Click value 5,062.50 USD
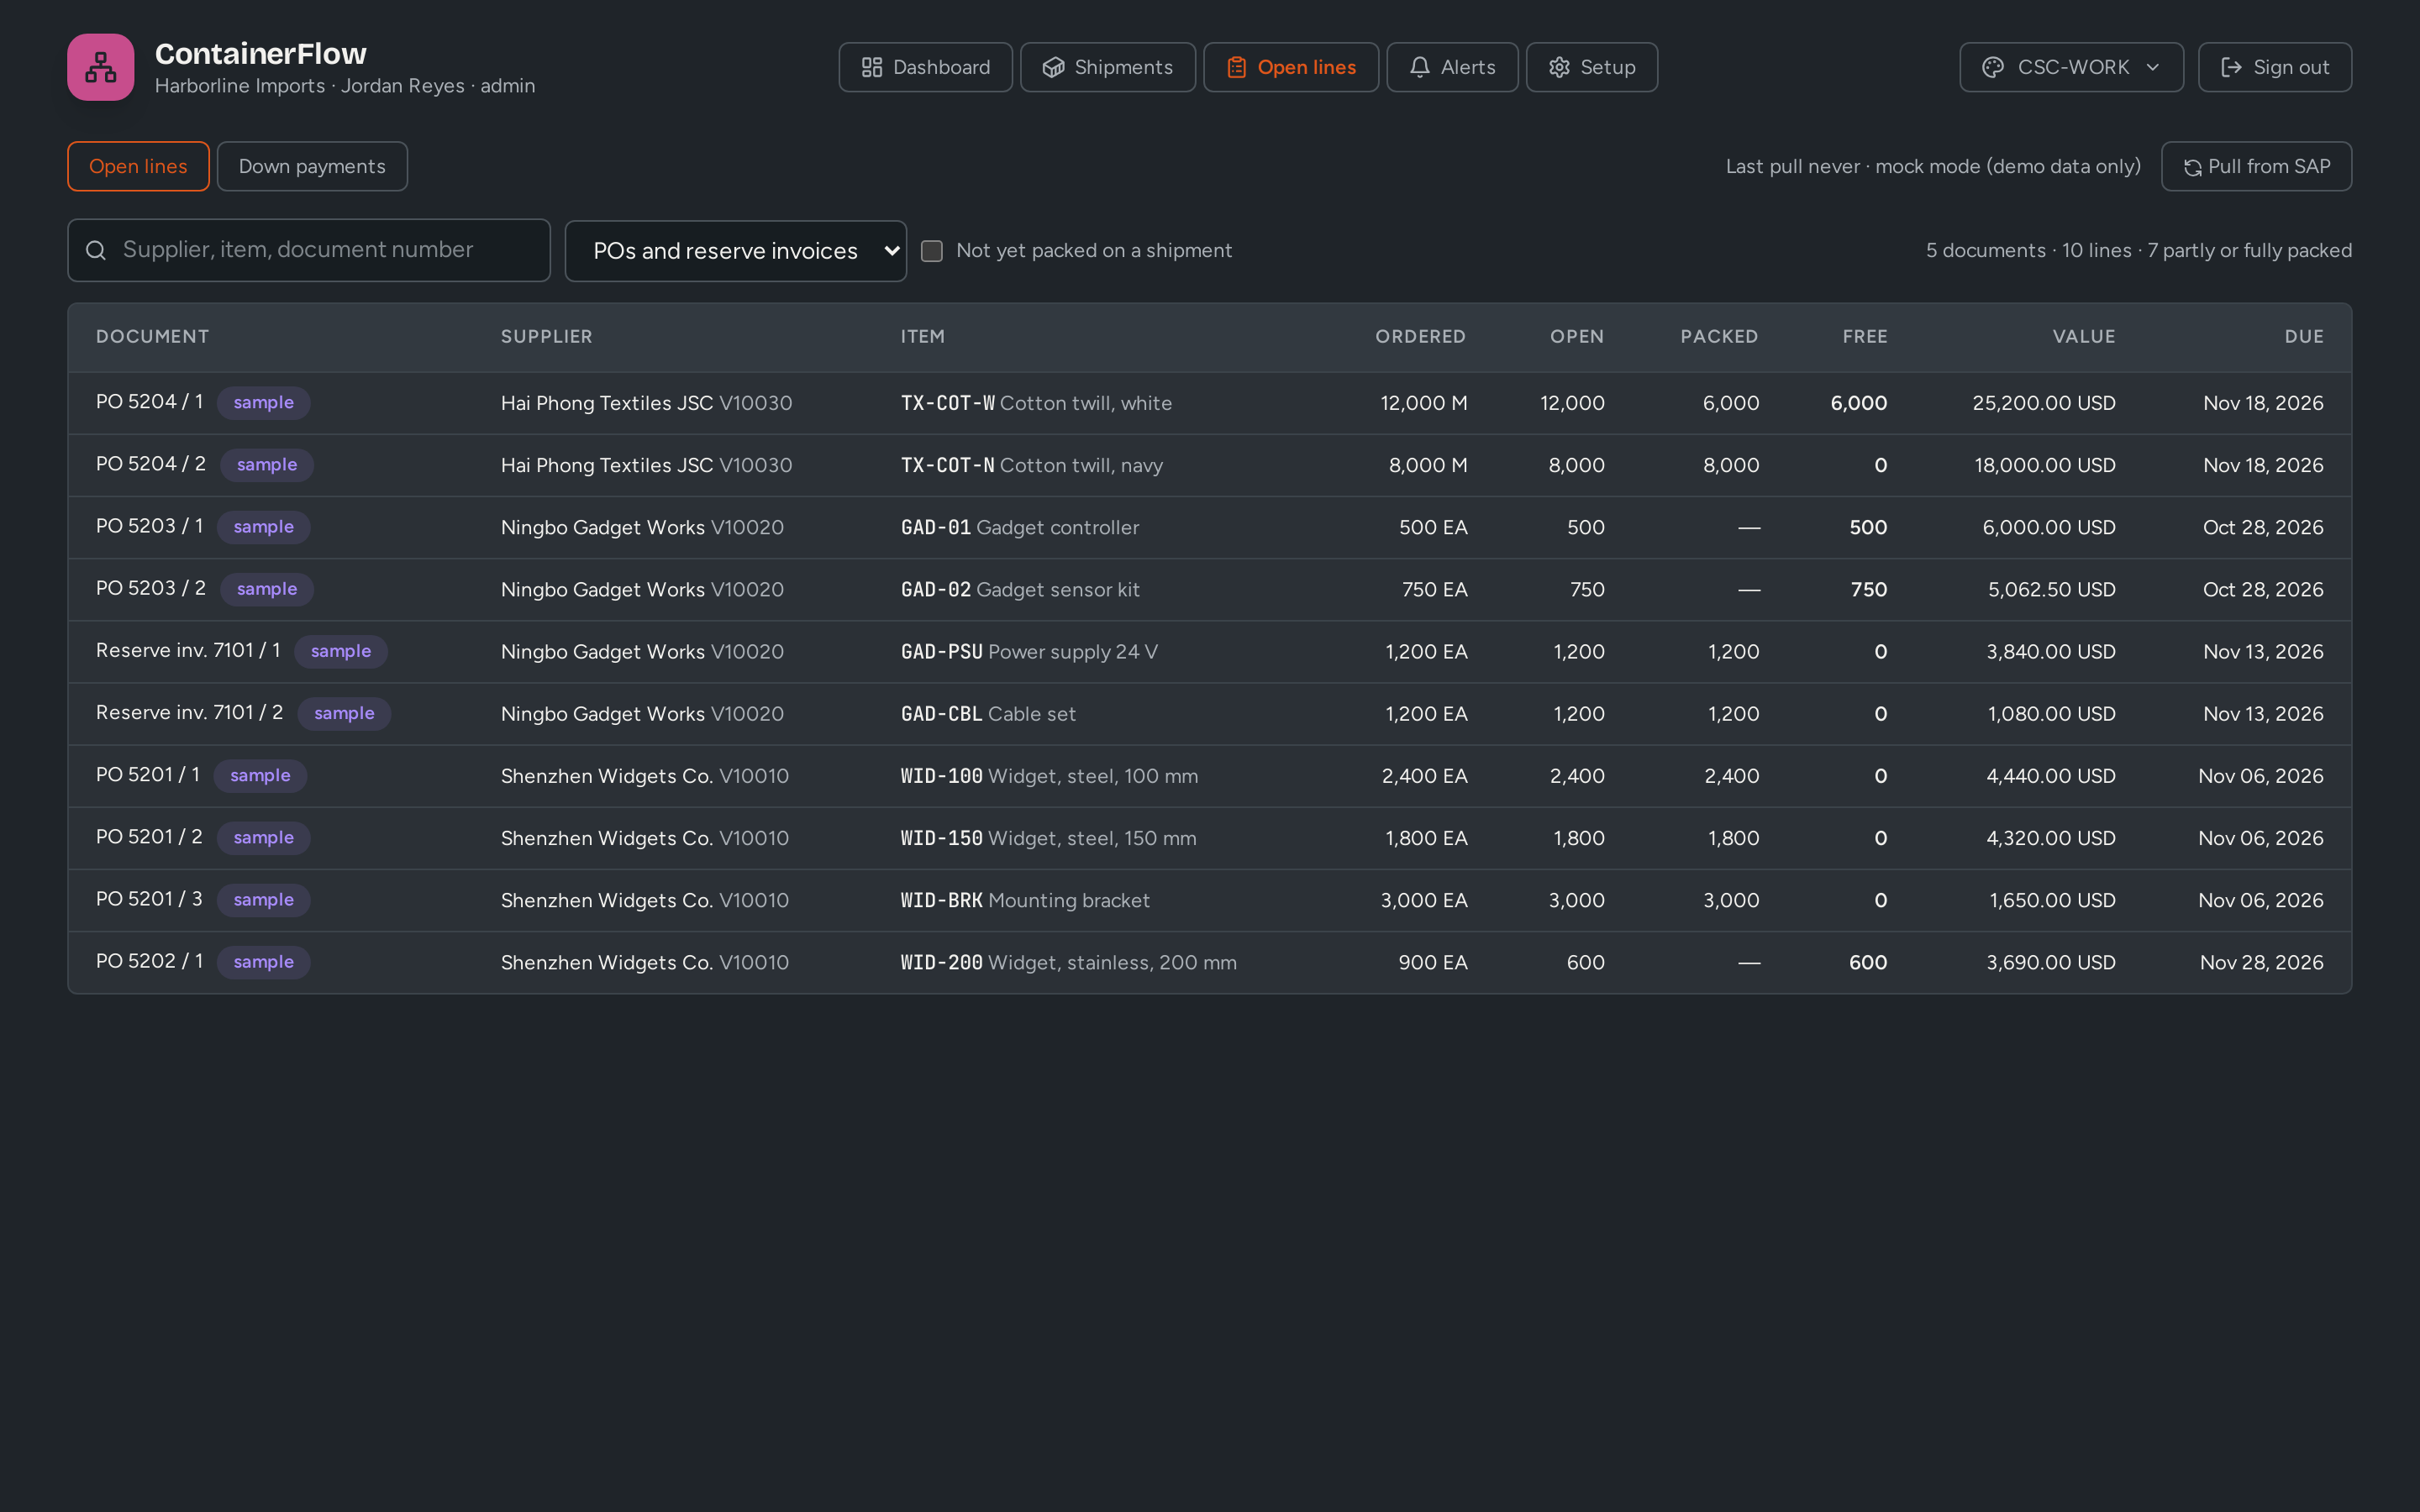2420x1512 pixels. [2051, 589]
